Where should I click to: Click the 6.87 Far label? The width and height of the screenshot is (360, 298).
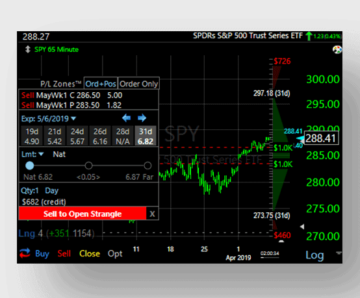coord(139,177)
